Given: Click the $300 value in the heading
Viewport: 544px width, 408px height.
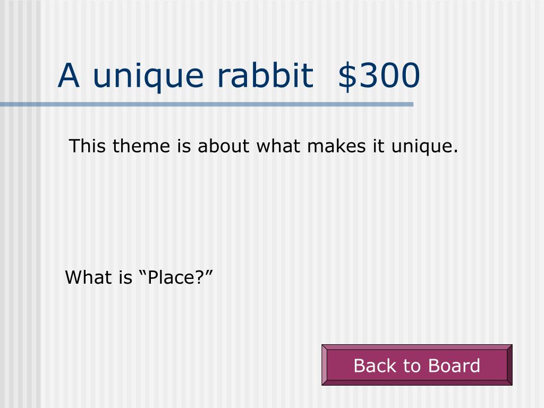Looking at the screenshot, I should click(x=379, y=75).
